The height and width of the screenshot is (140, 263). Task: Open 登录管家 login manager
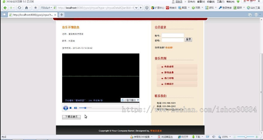225,8
